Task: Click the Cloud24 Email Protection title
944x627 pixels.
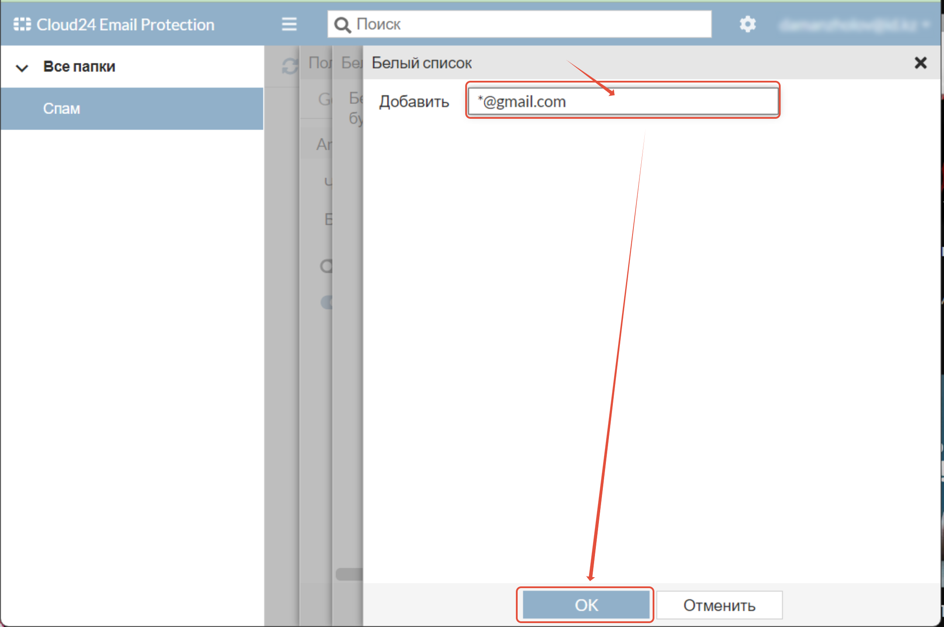Action: pos(125,25)
